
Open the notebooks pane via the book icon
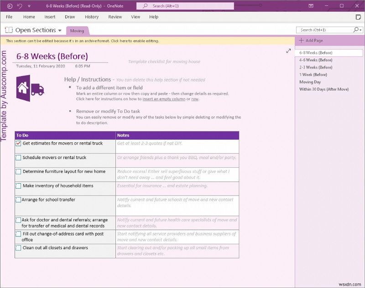[x=8, y=30]
